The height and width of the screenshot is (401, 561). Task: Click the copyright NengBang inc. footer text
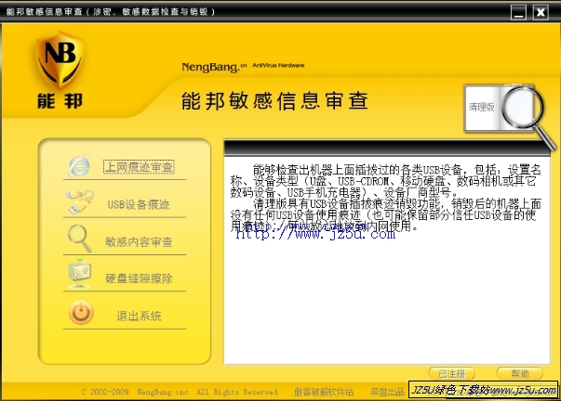click(x=180, y=392)
